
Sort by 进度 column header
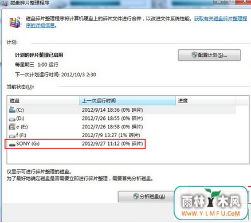pos(206,101)
